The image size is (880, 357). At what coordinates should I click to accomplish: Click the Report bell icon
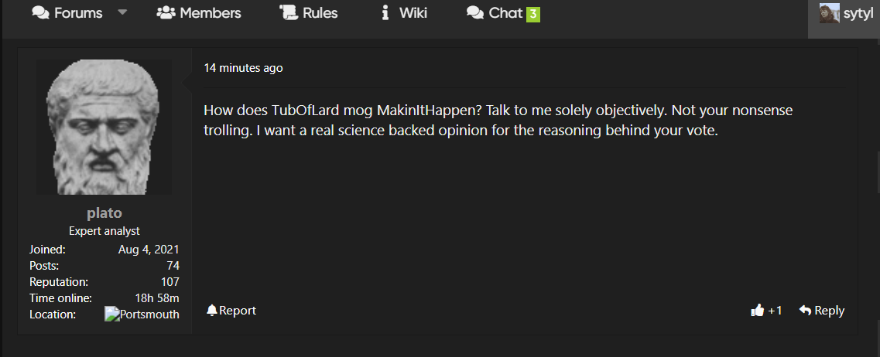click(x=211, y=310)
